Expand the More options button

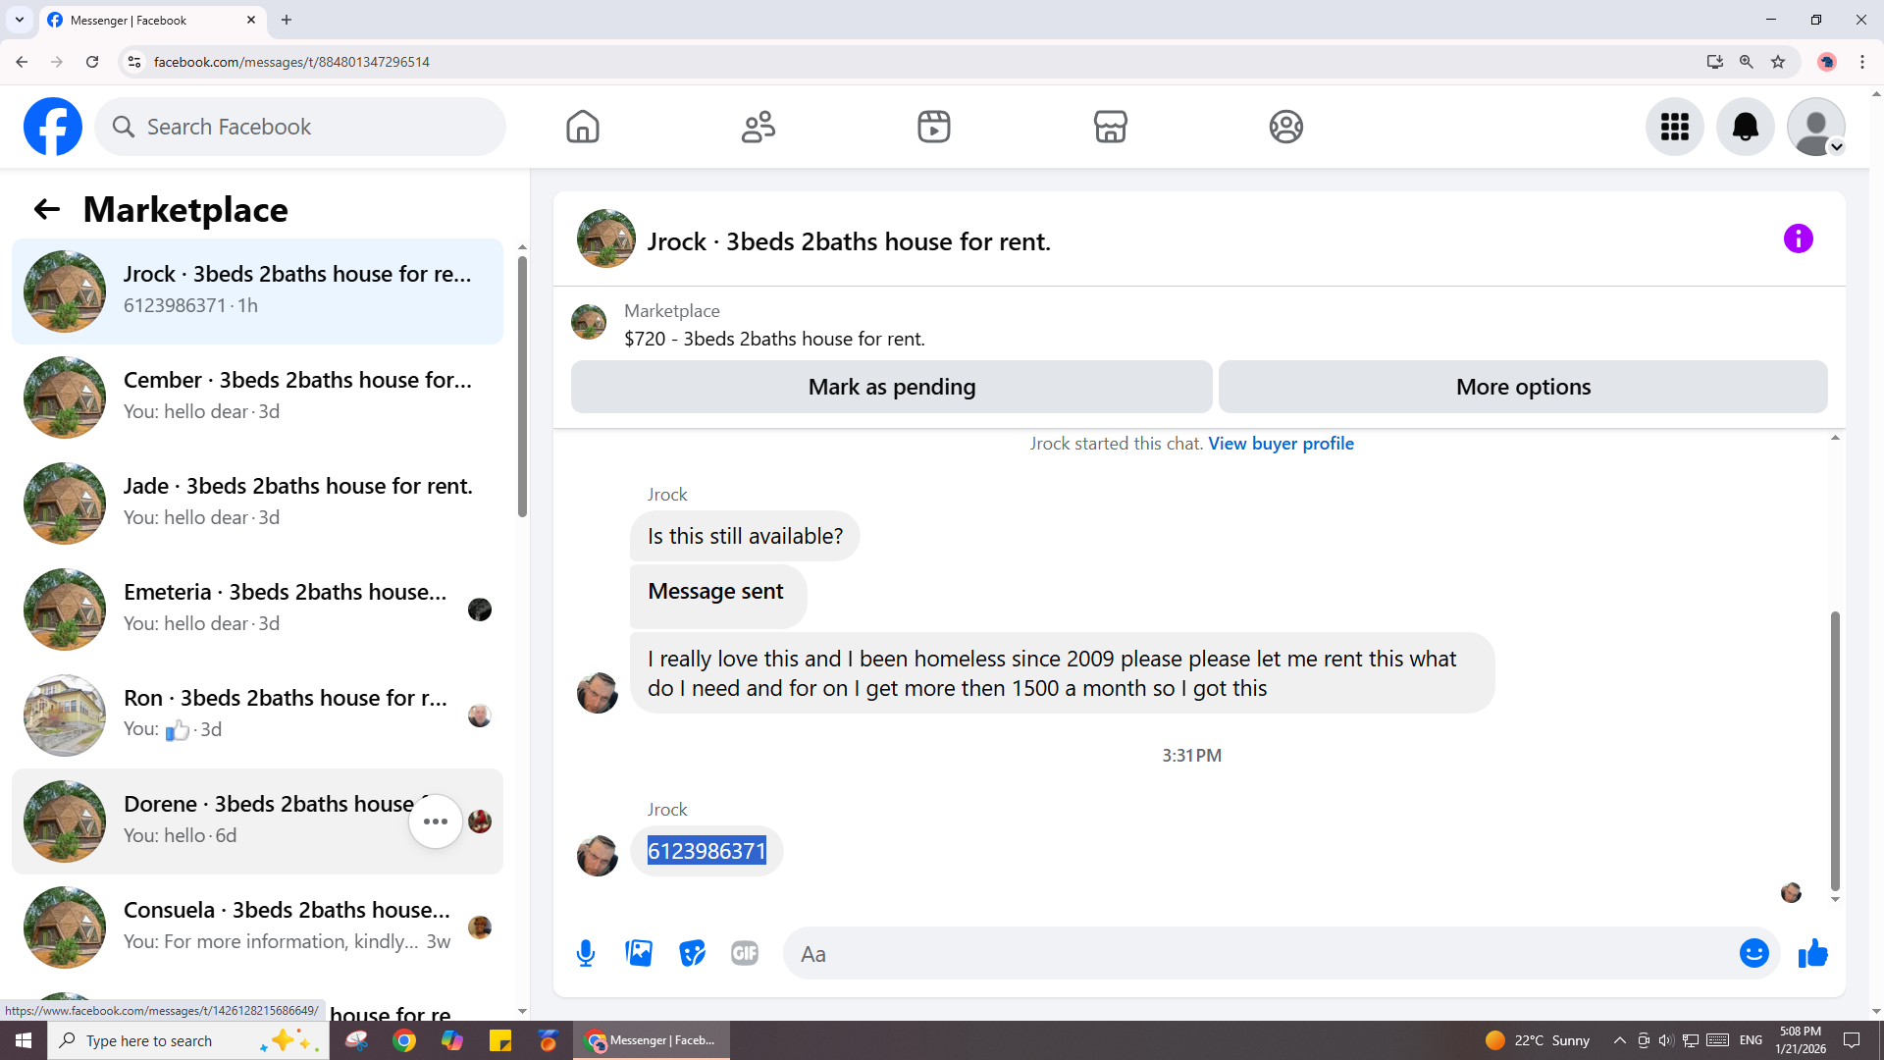coord(1523,387)
